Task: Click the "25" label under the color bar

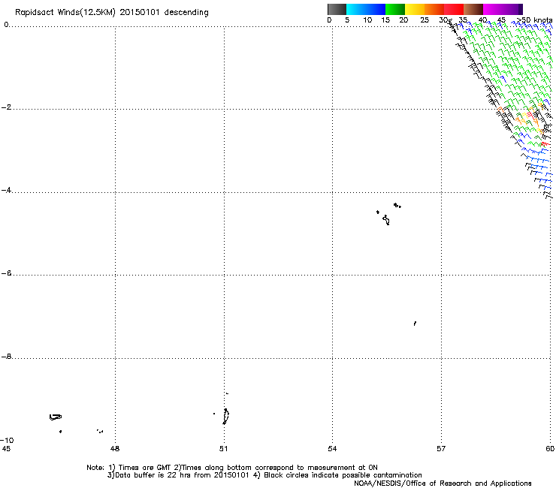Action: (425, 20)
